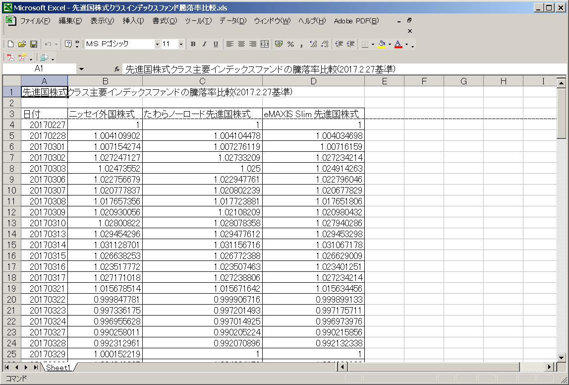Screen dimensions: 569x385
Task: Click the horizontal scrollbar right arrow
Action: (x=550, y=367)
